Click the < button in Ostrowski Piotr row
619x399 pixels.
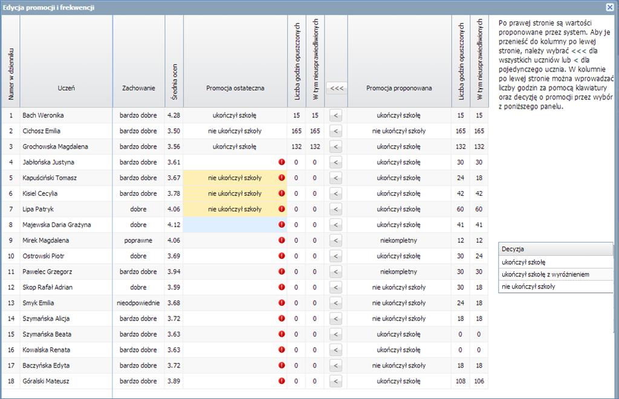[x=335, y=256]
